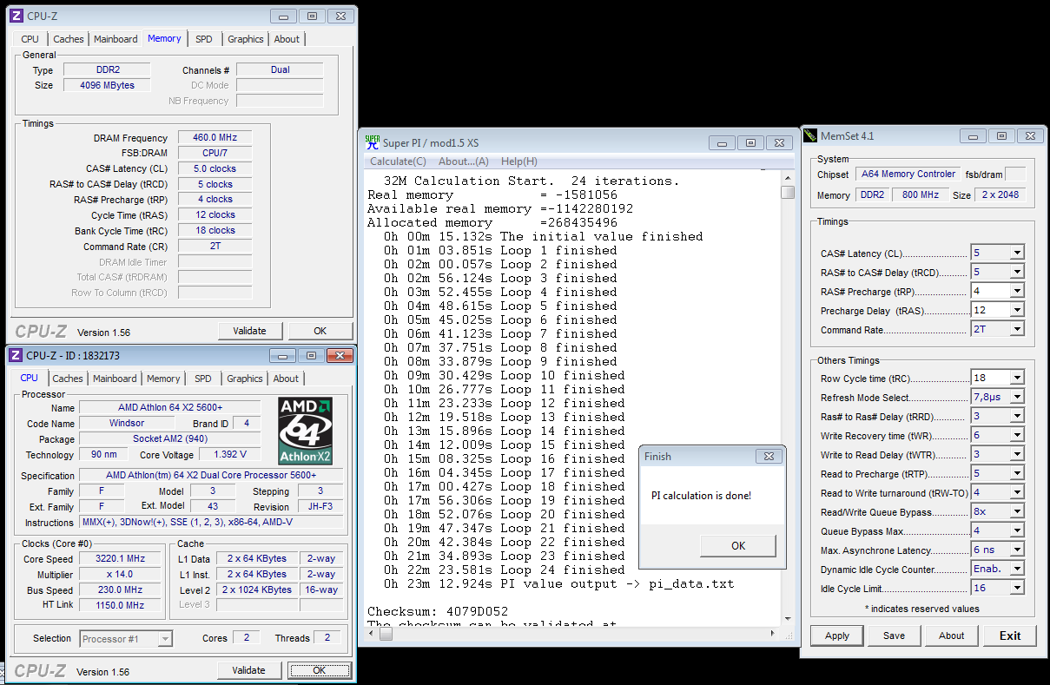The image size is (1050, 685).
Task: Open Max. Asynchrone Latency dropdown
Action: [x=1016, y=550]
